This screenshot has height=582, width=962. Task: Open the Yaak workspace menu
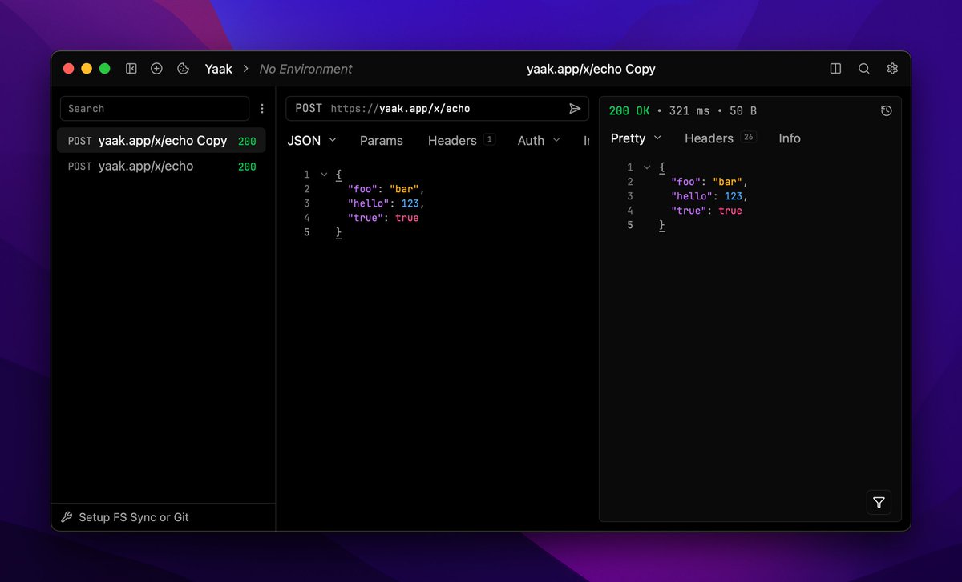[219, 69]
